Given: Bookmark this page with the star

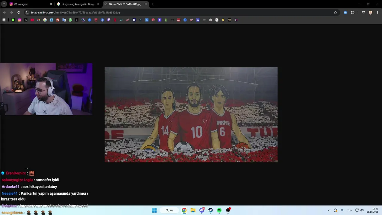Looking at the screenshot, I should (335, 13).
